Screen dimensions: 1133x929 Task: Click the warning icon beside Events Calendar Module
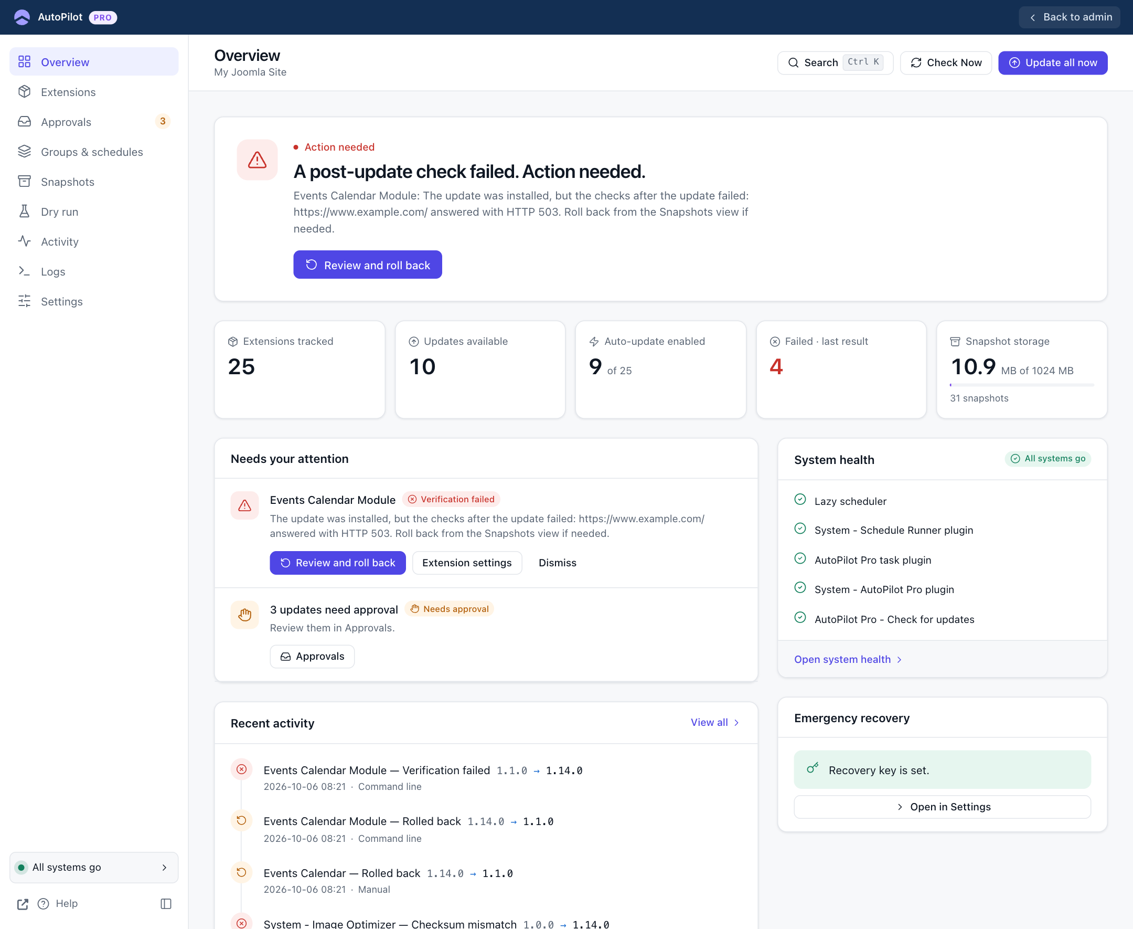point(244,505)
